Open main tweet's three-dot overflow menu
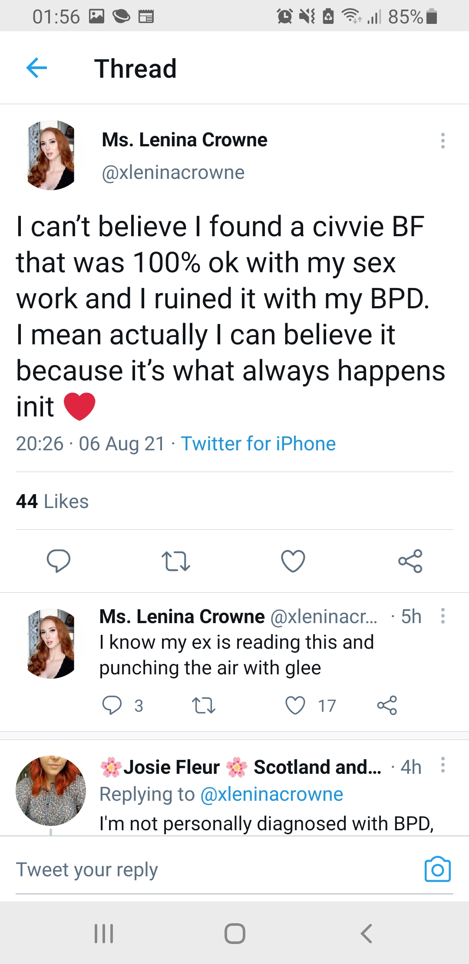Screen dimensions: 469x964 click(x=443, y=141)
